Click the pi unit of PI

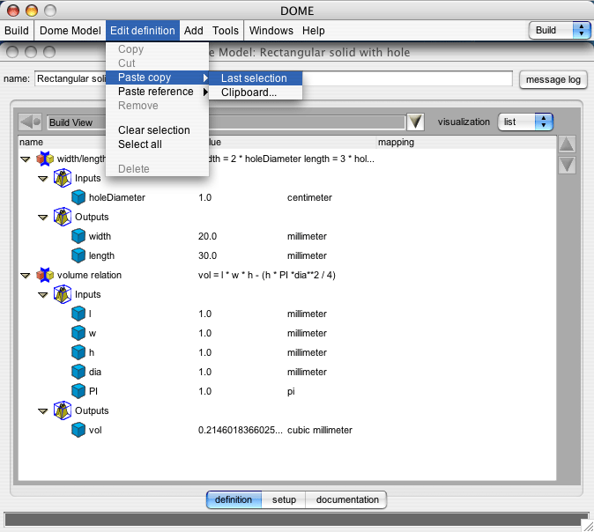(291, 391)
